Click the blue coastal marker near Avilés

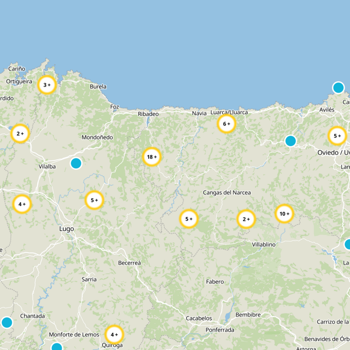338,87
